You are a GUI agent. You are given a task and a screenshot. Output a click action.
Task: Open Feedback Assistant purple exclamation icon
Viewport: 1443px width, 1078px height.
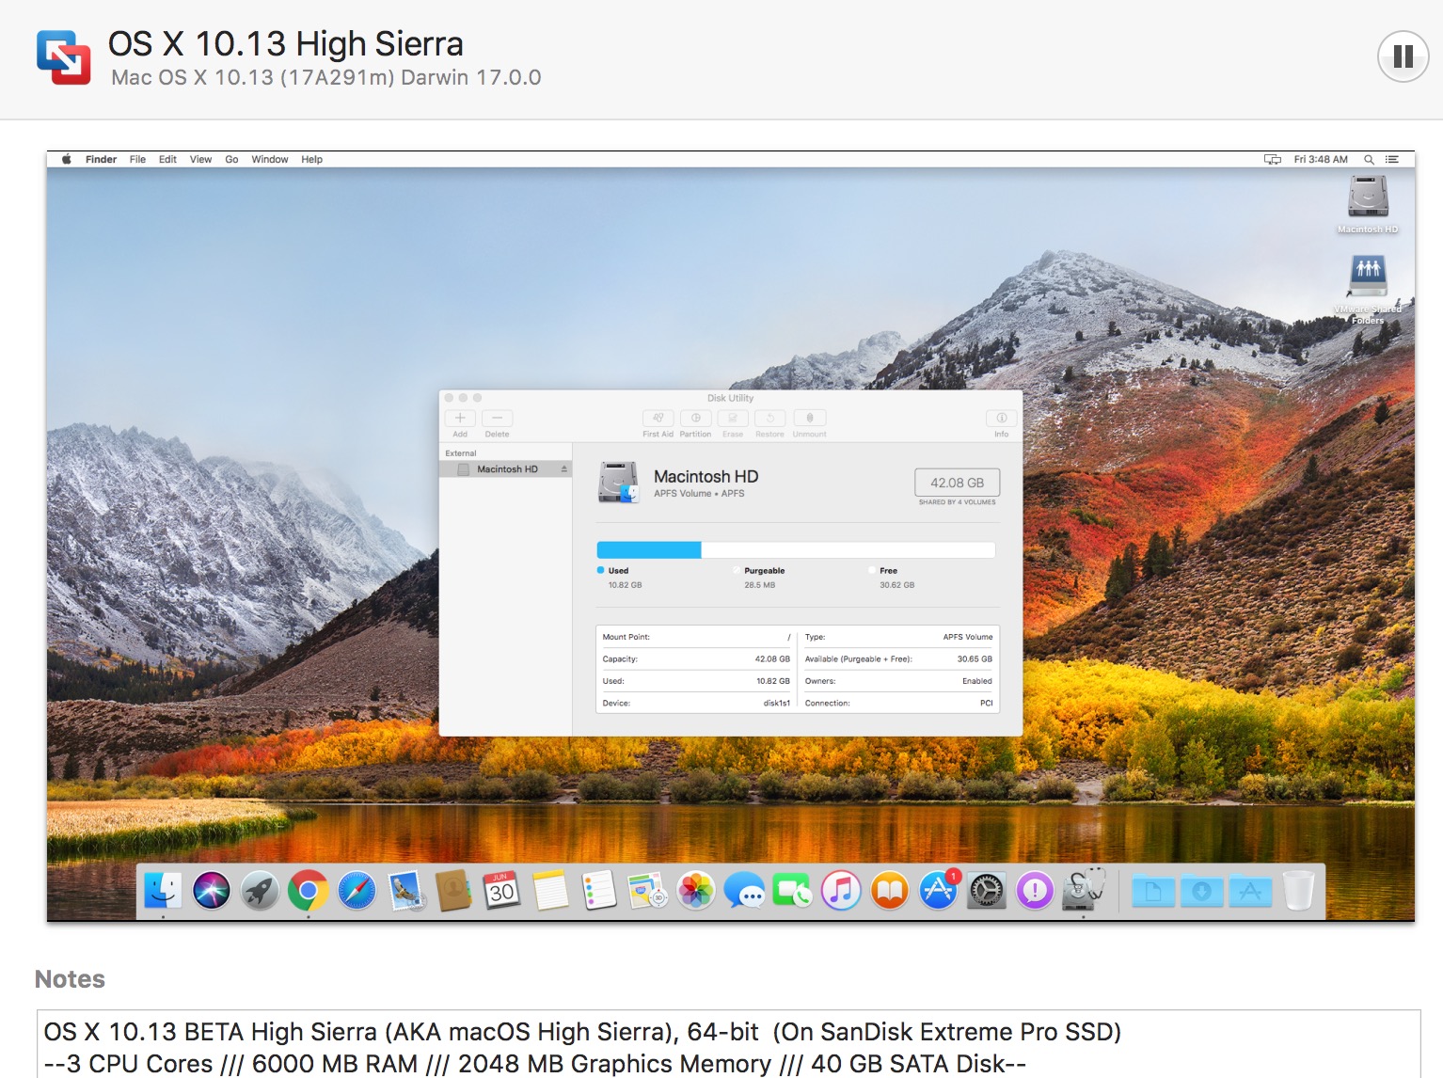click(1035, 889)
